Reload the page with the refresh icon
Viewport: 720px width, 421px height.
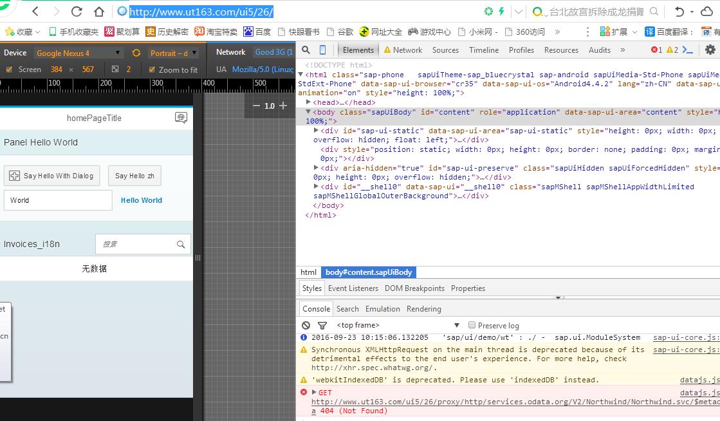click(77, 12)
